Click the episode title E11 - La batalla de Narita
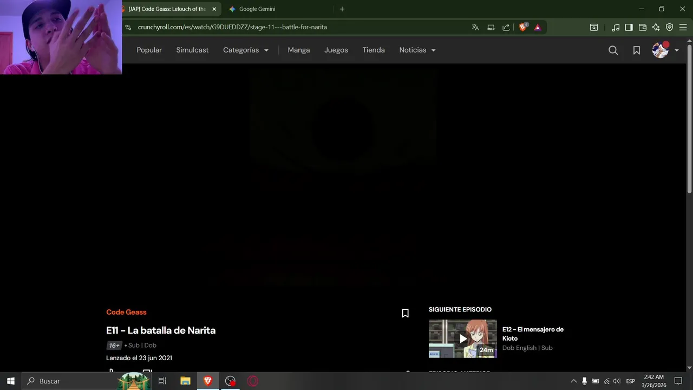693x390 pixels. [161, 330]
